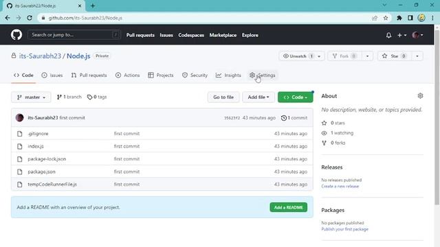Expand the green Code dropdown
The width and height of the screenshot is (440, 247).
pyautogui.click(x=295, y=97)
